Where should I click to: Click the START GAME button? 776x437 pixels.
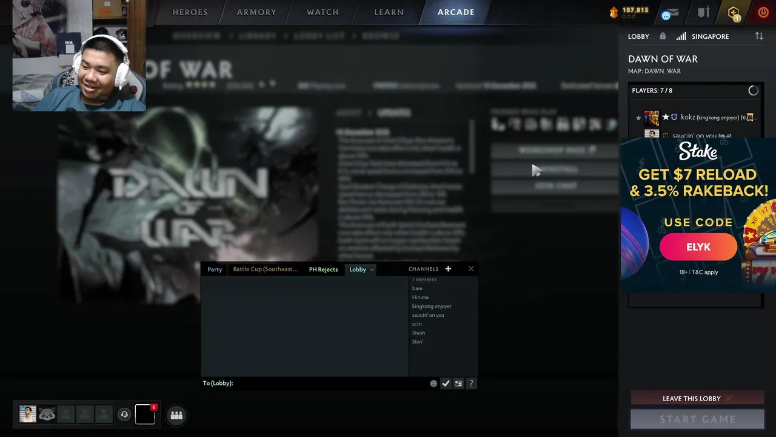[697, 419]
